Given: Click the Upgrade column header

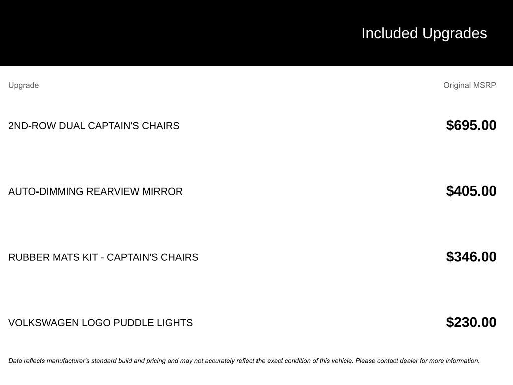Looking at the screenshot, I should click(x=23, y=85).
